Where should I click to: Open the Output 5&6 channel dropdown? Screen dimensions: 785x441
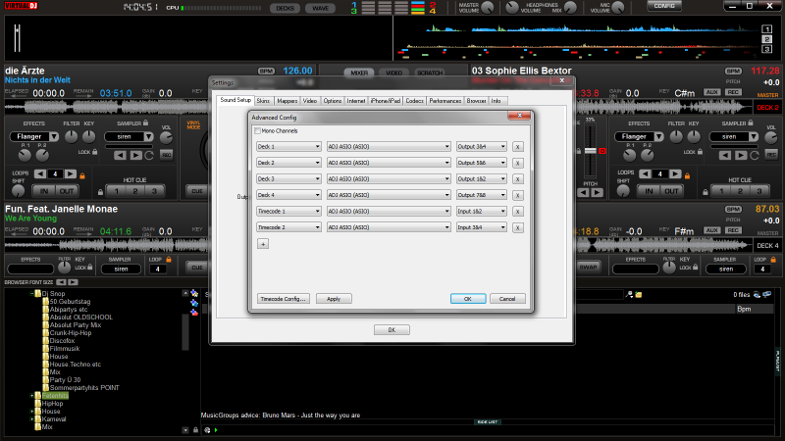(x=482, y=163)
